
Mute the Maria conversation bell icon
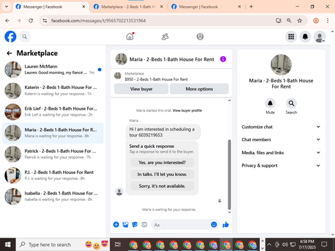(x=270, y=103)
